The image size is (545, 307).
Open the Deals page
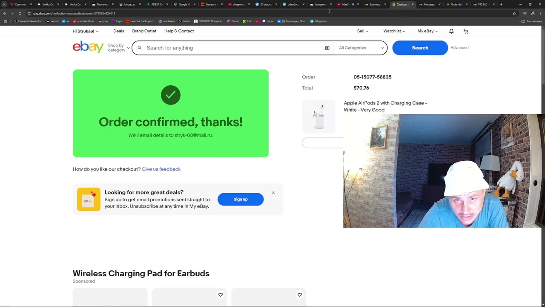pos(119,31)
